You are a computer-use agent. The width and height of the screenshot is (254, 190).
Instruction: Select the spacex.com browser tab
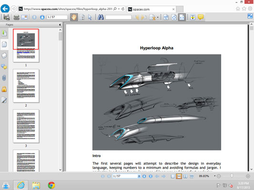151,9
